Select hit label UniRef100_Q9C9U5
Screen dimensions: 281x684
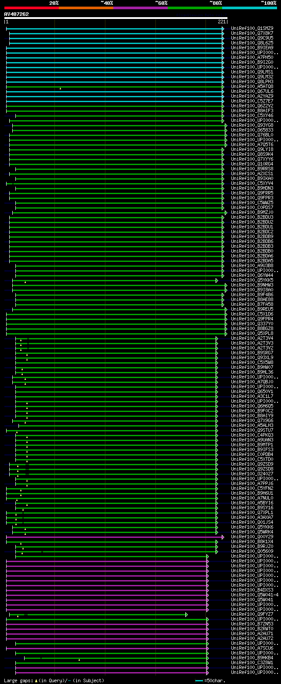click(252, 38)
